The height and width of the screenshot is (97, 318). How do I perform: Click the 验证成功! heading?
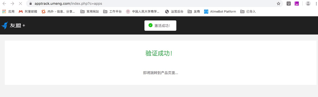point(159,53)
